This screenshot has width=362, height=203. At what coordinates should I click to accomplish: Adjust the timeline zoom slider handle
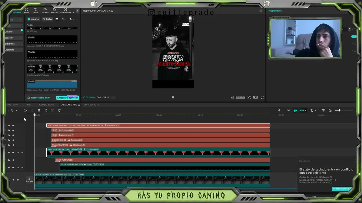click(x=339, y=110)
